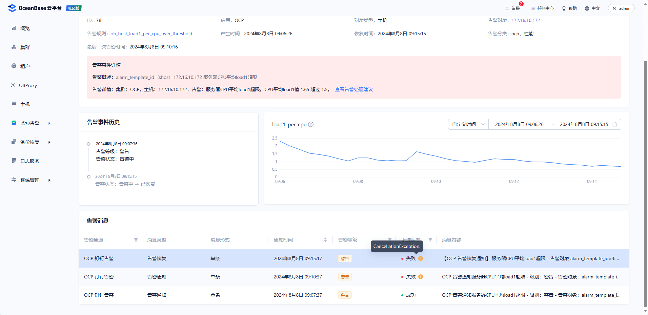
Task: Click the help lightbulb icon
Action: (x=564, y=8)
